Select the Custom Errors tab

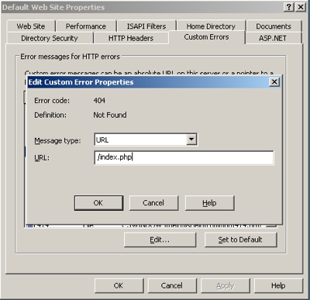206,37
